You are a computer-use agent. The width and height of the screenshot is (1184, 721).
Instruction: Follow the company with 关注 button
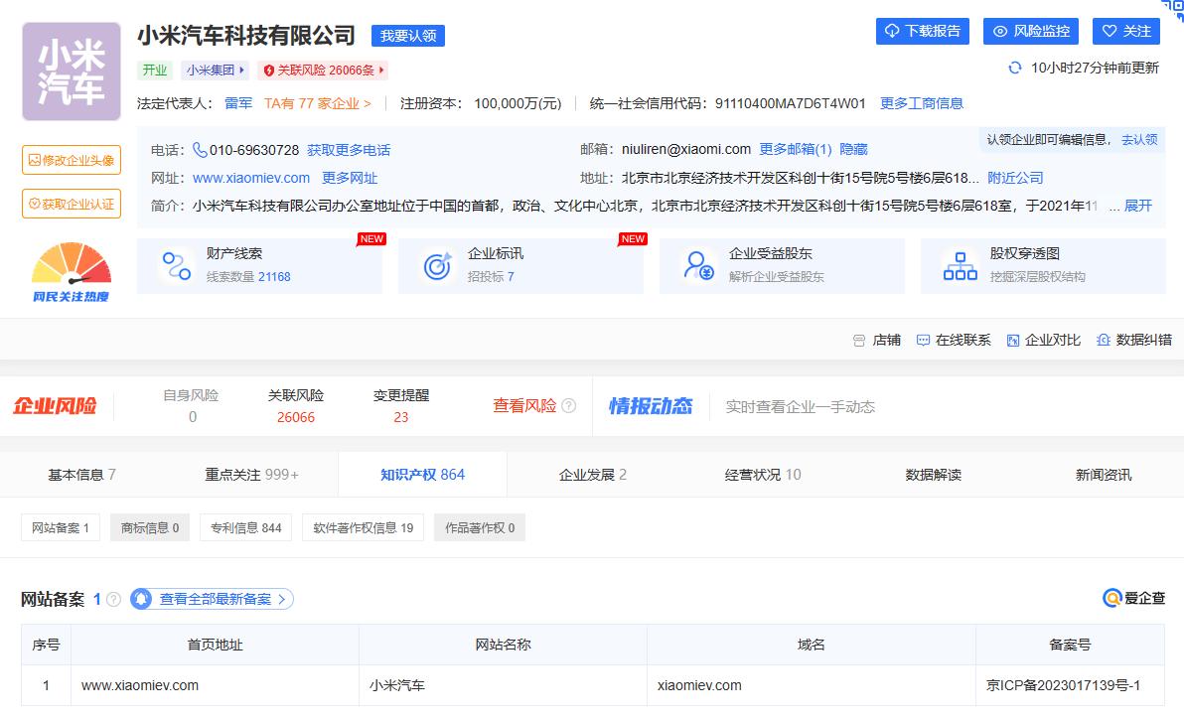coord(1125,31)
